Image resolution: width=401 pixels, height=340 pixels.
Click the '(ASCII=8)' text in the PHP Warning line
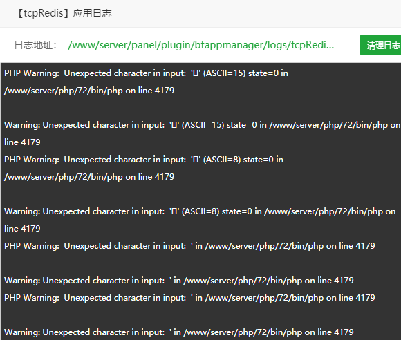pyautogui.click(x=222, y=160)
